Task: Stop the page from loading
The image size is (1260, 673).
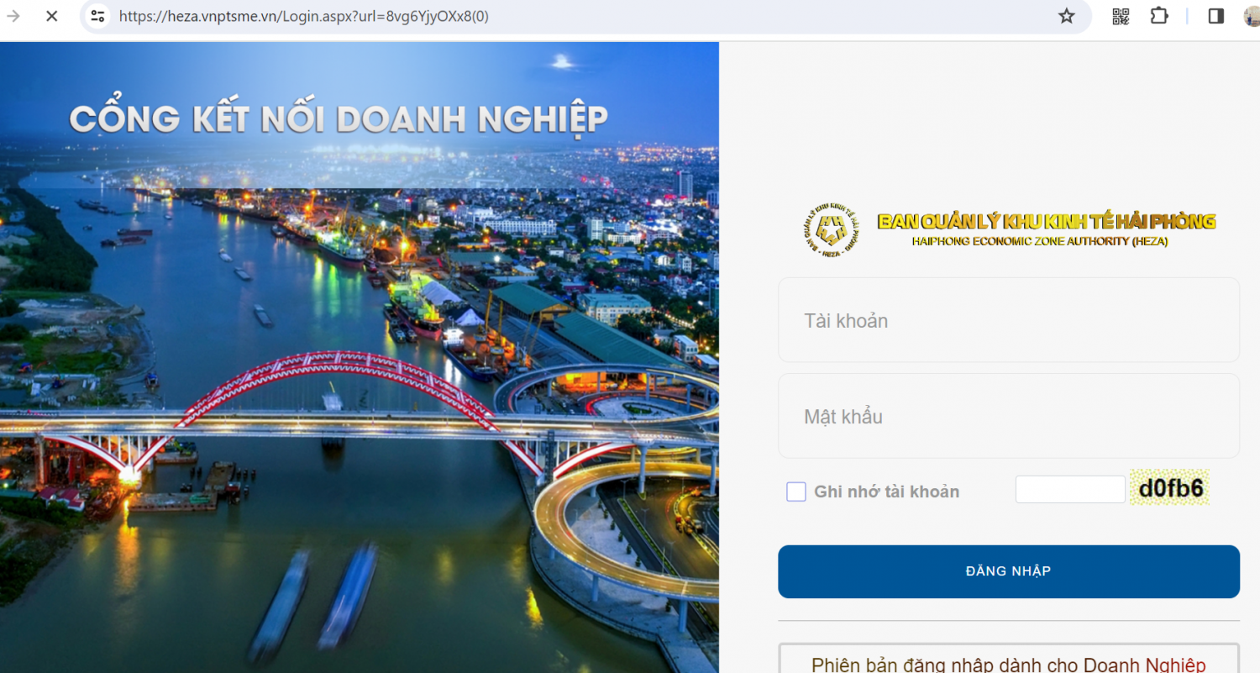Action: point(51,16)
